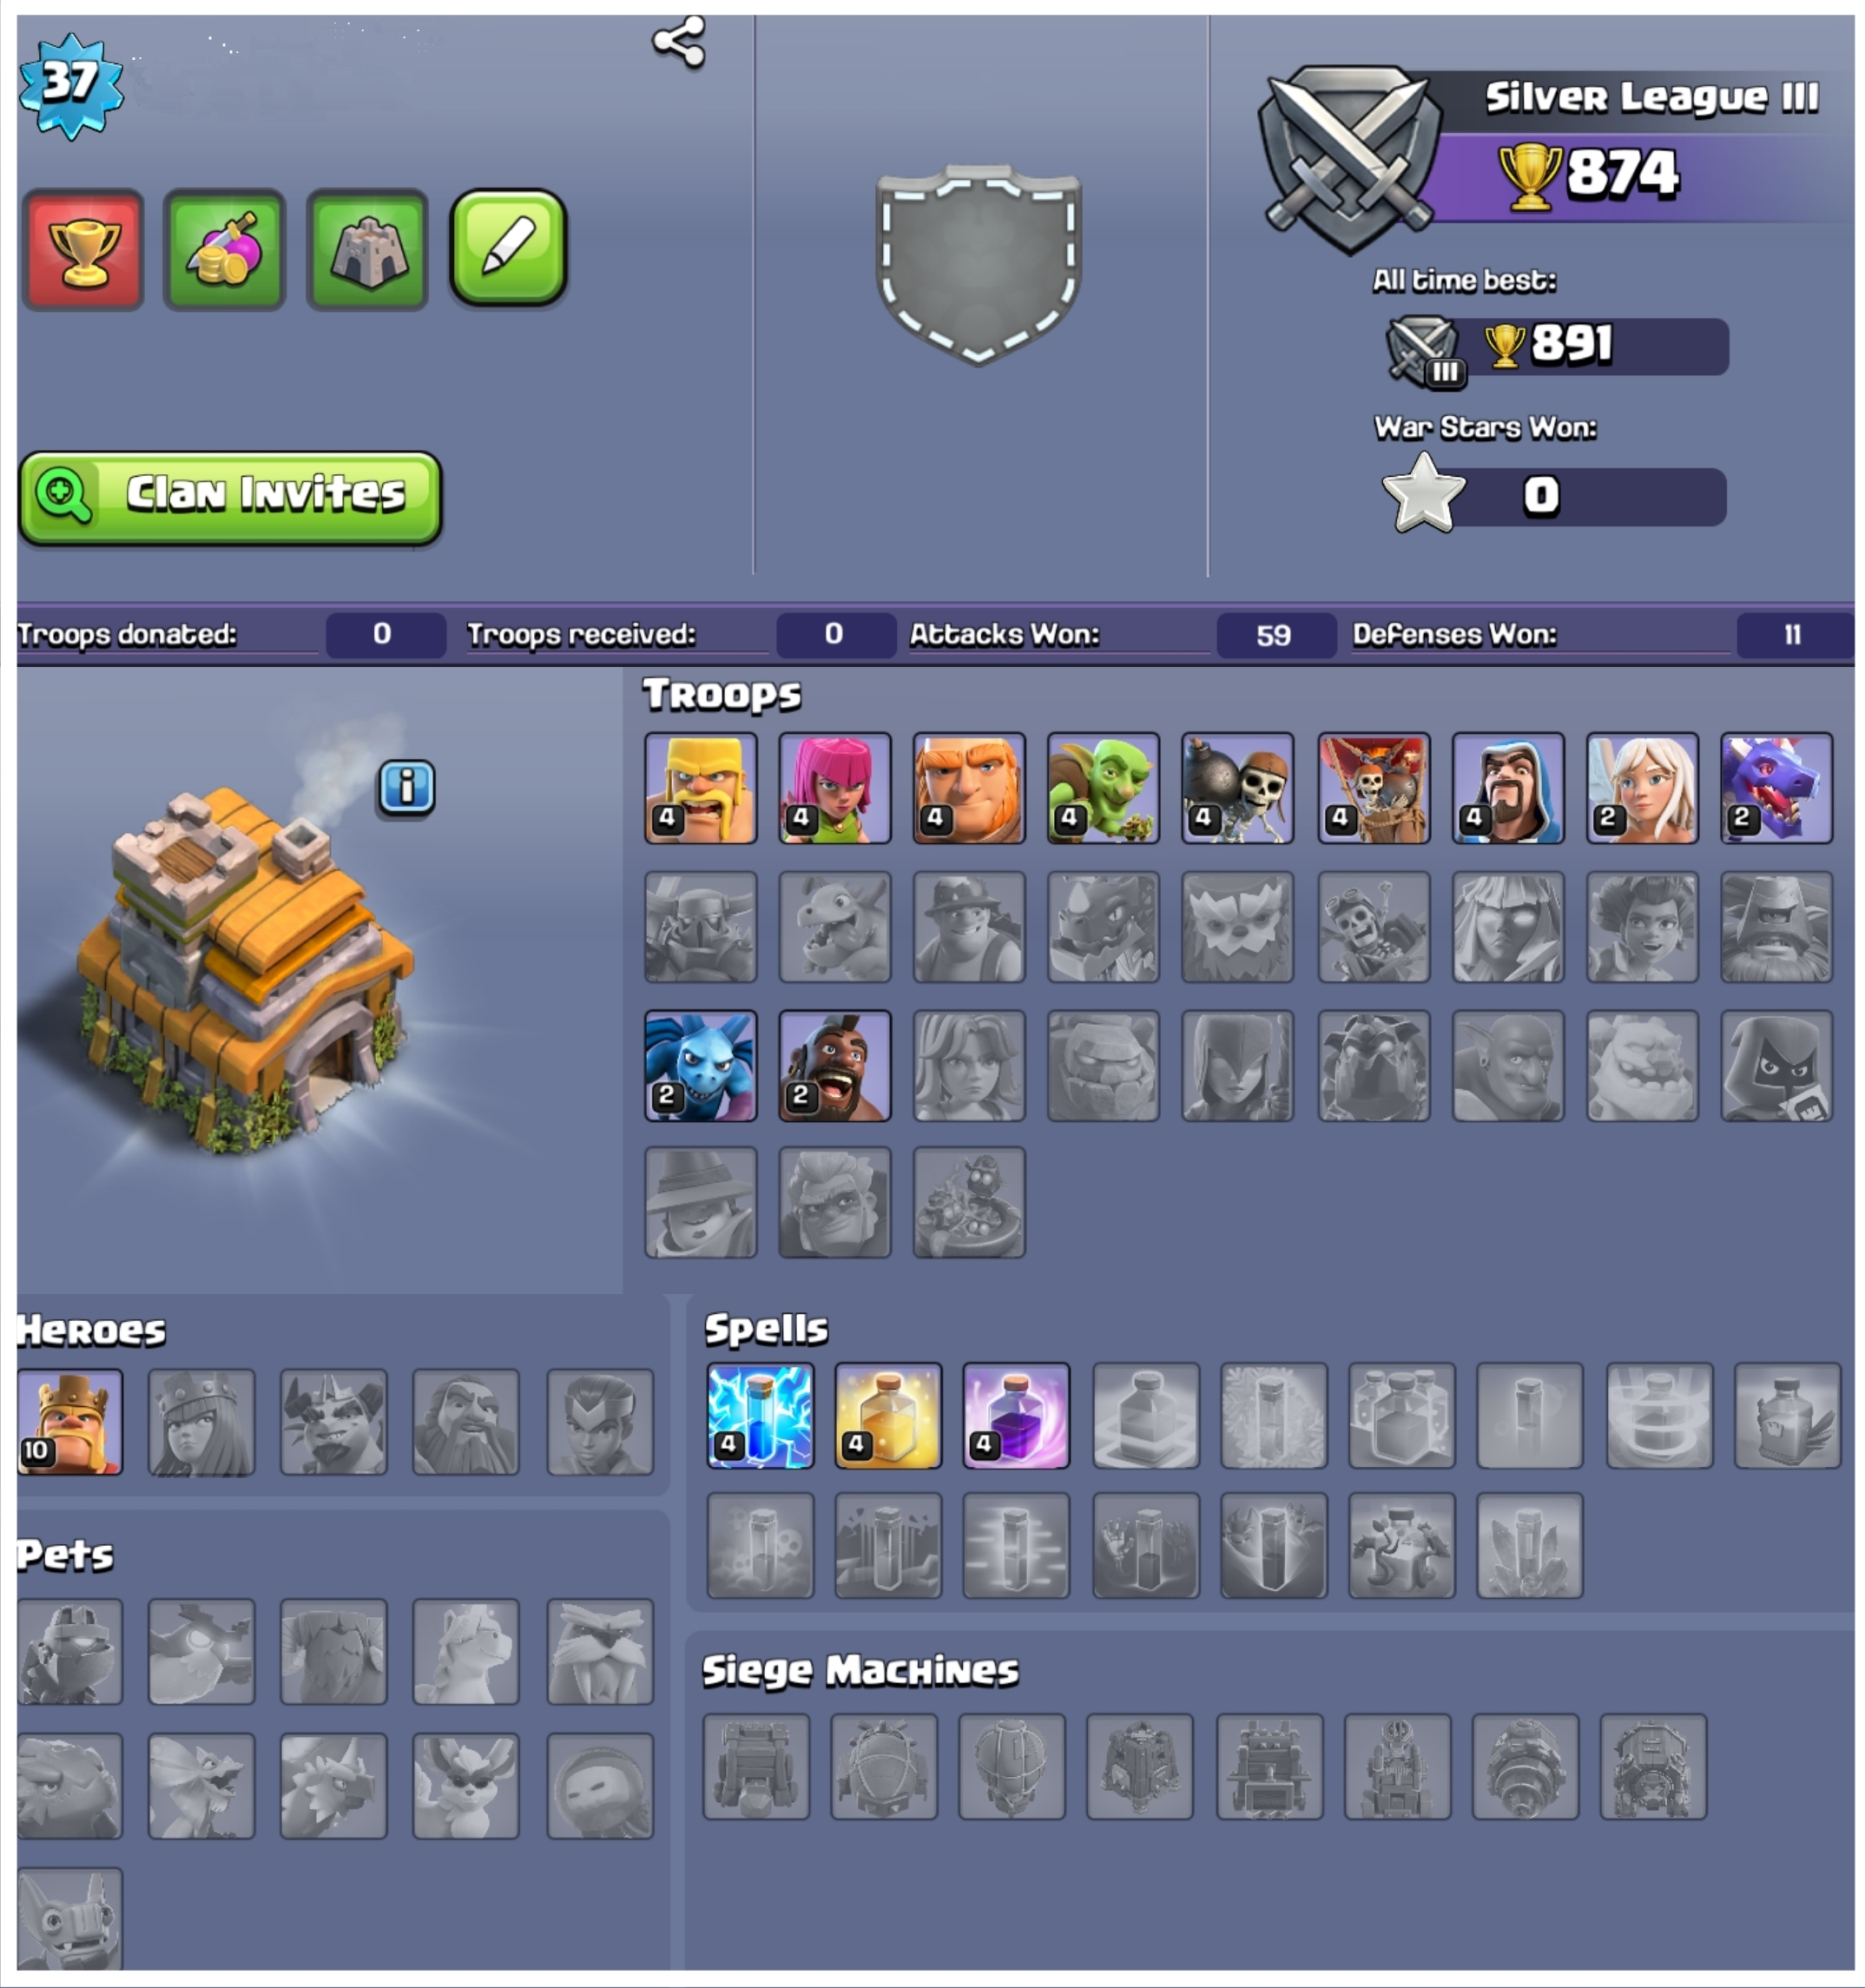This screenshot has height=1988, width=1865.
Task: Select the Wall Breaker troop icon
Action: (1237, 788)
